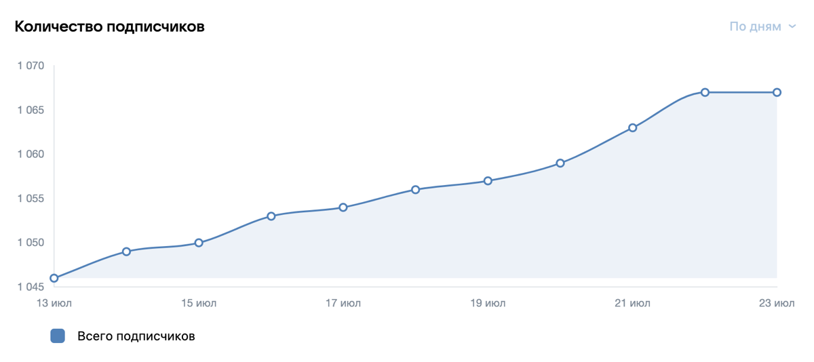The image size is (814, 362).
Task: Select the data point for 15 июл
Action: [x=199, y=243]
